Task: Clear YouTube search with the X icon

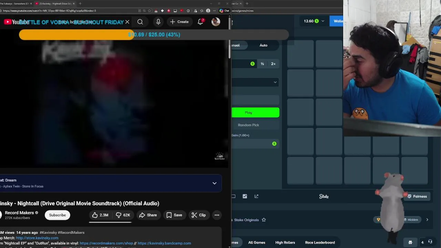Action: (x=127, y=22)
